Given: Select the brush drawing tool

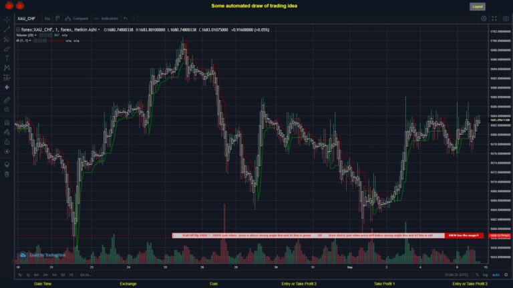Looking at the screenshot, I should (x=7, y=49).
